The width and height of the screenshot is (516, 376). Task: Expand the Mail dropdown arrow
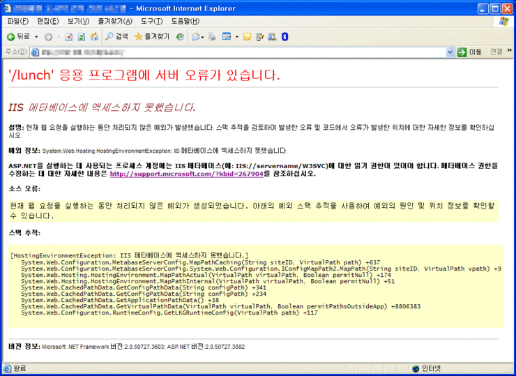[x=202, y=37]
